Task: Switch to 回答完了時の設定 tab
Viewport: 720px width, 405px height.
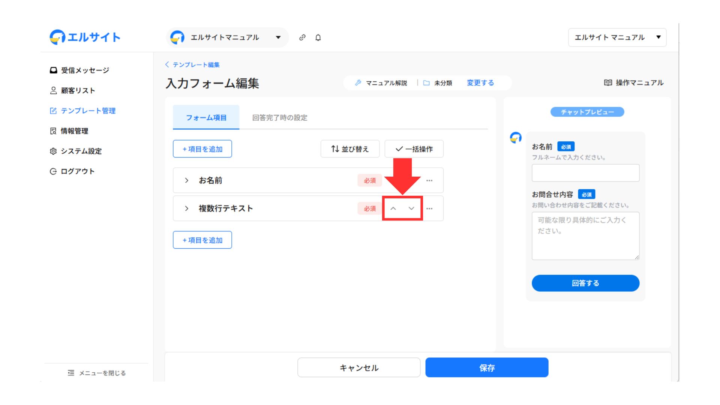Action: point(279,118)
